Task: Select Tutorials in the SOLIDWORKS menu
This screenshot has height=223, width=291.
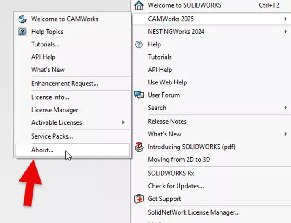Action: click(211, 57)
